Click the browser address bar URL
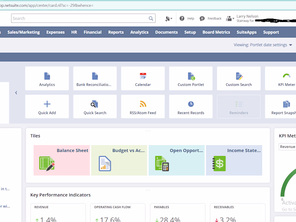296x222 pixels. [47, 5]
